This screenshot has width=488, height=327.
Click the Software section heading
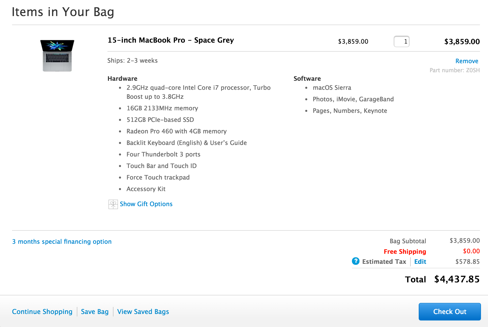[x=307, y=78]
